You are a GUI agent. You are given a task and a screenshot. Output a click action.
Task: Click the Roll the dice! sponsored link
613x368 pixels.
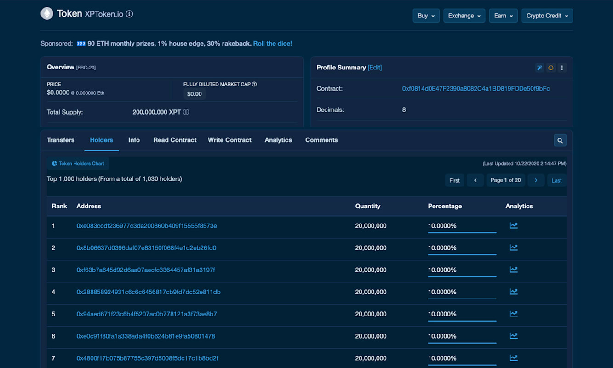pyautogui.click(x=273, y=43)
